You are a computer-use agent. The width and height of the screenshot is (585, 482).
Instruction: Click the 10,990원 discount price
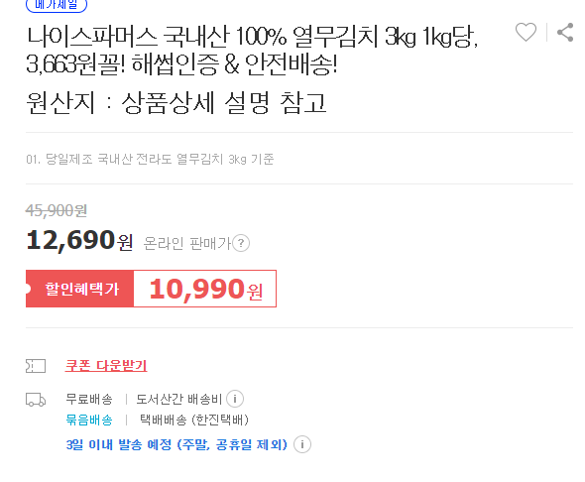[x=206, y=290]
